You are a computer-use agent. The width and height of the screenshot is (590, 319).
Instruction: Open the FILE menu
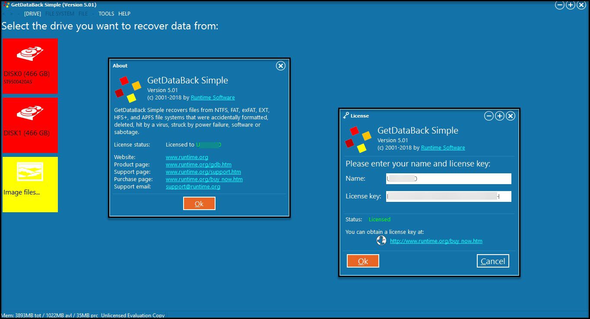[x=83, y=14]
